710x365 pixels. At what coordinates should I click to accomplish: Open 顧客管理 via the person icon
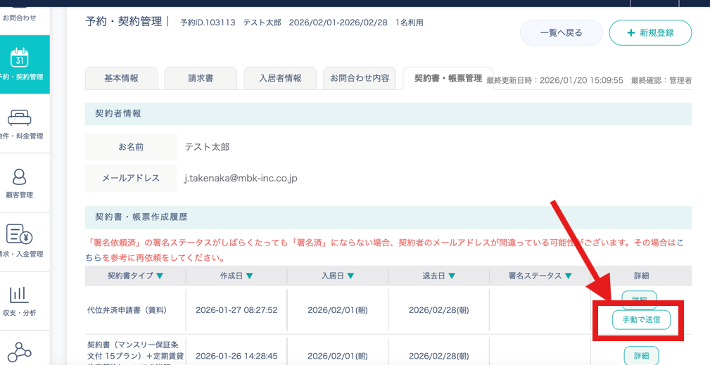pos(20,176)
